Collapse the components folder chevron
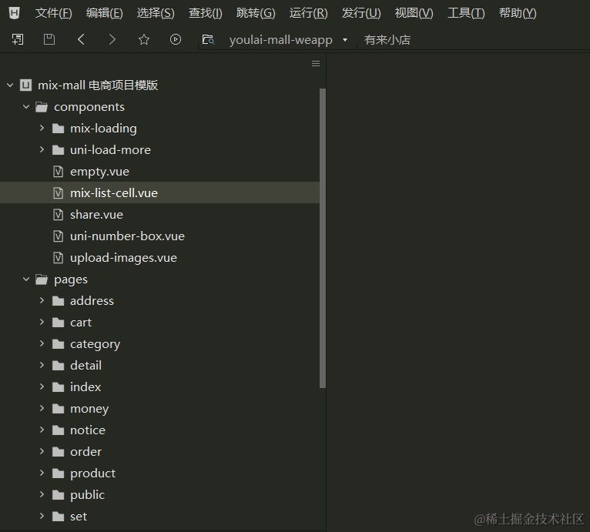The height and width of the screenshot is (532, 590). [x=26, y=107]
